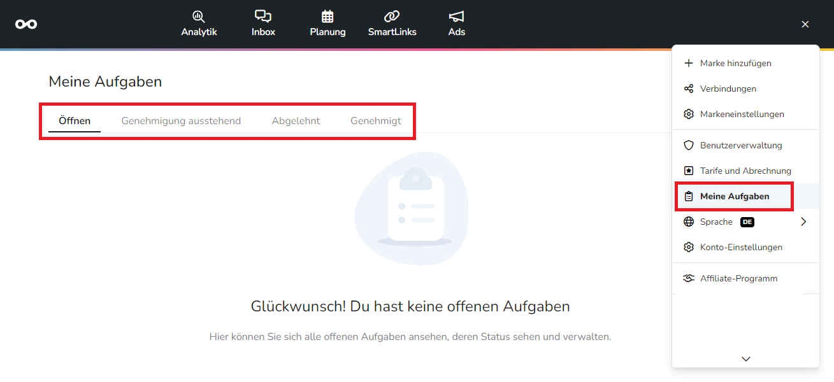
Task: Click the infinity logo in top-left
Action: 26,24
